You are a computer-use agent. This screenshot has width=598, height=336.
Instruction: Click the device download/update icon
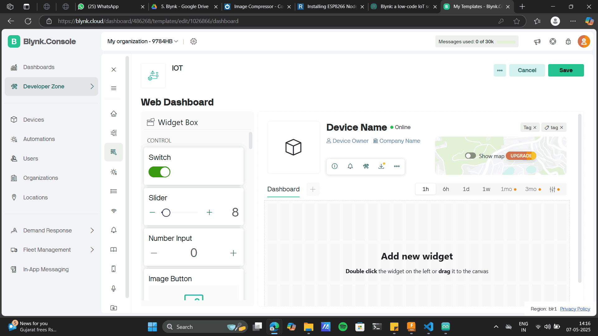[381, 166]
